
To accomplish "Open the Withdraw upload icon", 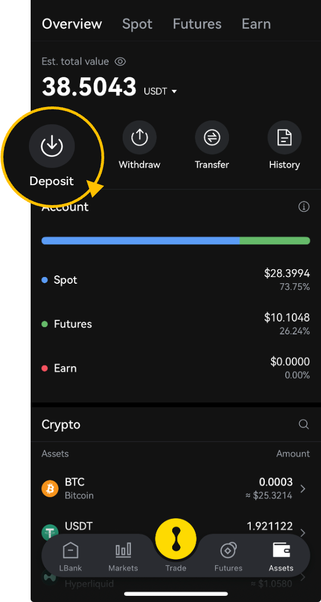I will click(x=139, y=138).
